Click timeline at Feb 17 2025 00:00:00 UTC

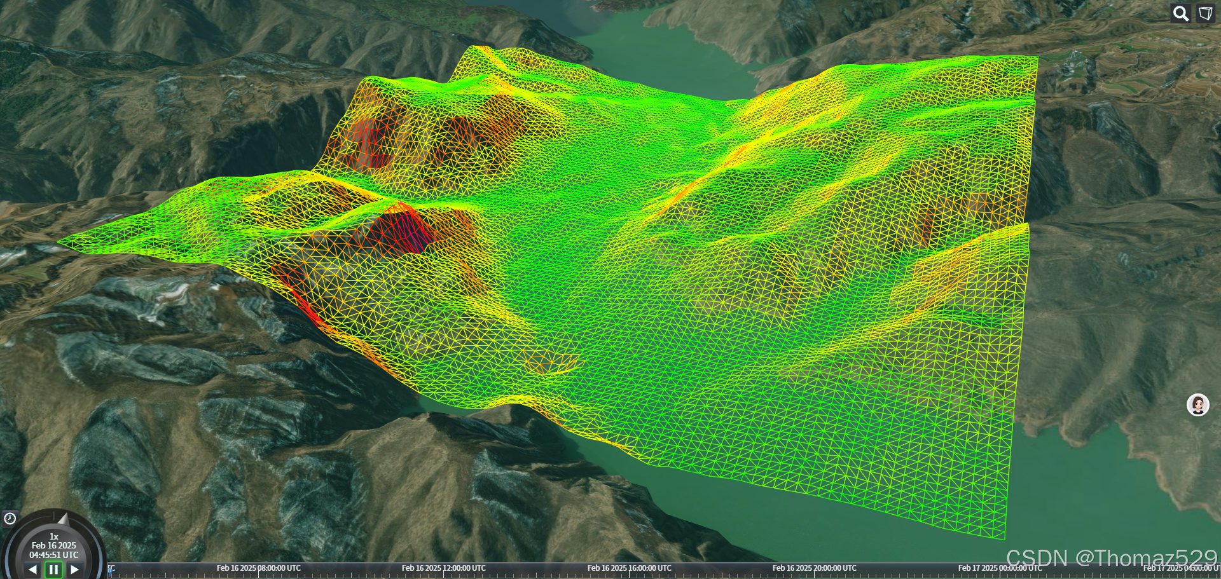[1000, 568]
